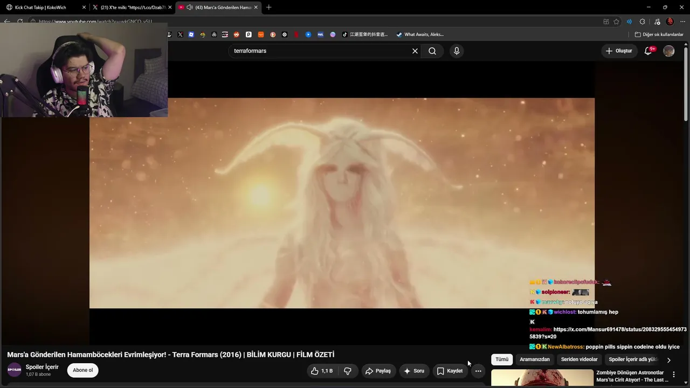Switch to the Kick Chat Takip tab
690x388 pixels.
45,8
